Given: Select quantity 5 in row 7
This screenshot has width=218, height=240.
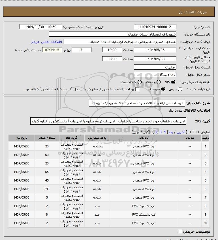Looking at the screenshot, I should click(47, 197).
